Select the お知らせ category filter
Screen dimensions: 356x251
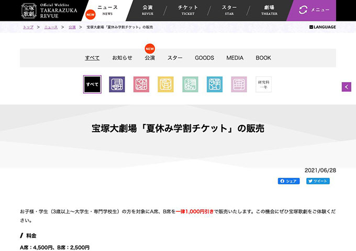(x=122, y=58)
